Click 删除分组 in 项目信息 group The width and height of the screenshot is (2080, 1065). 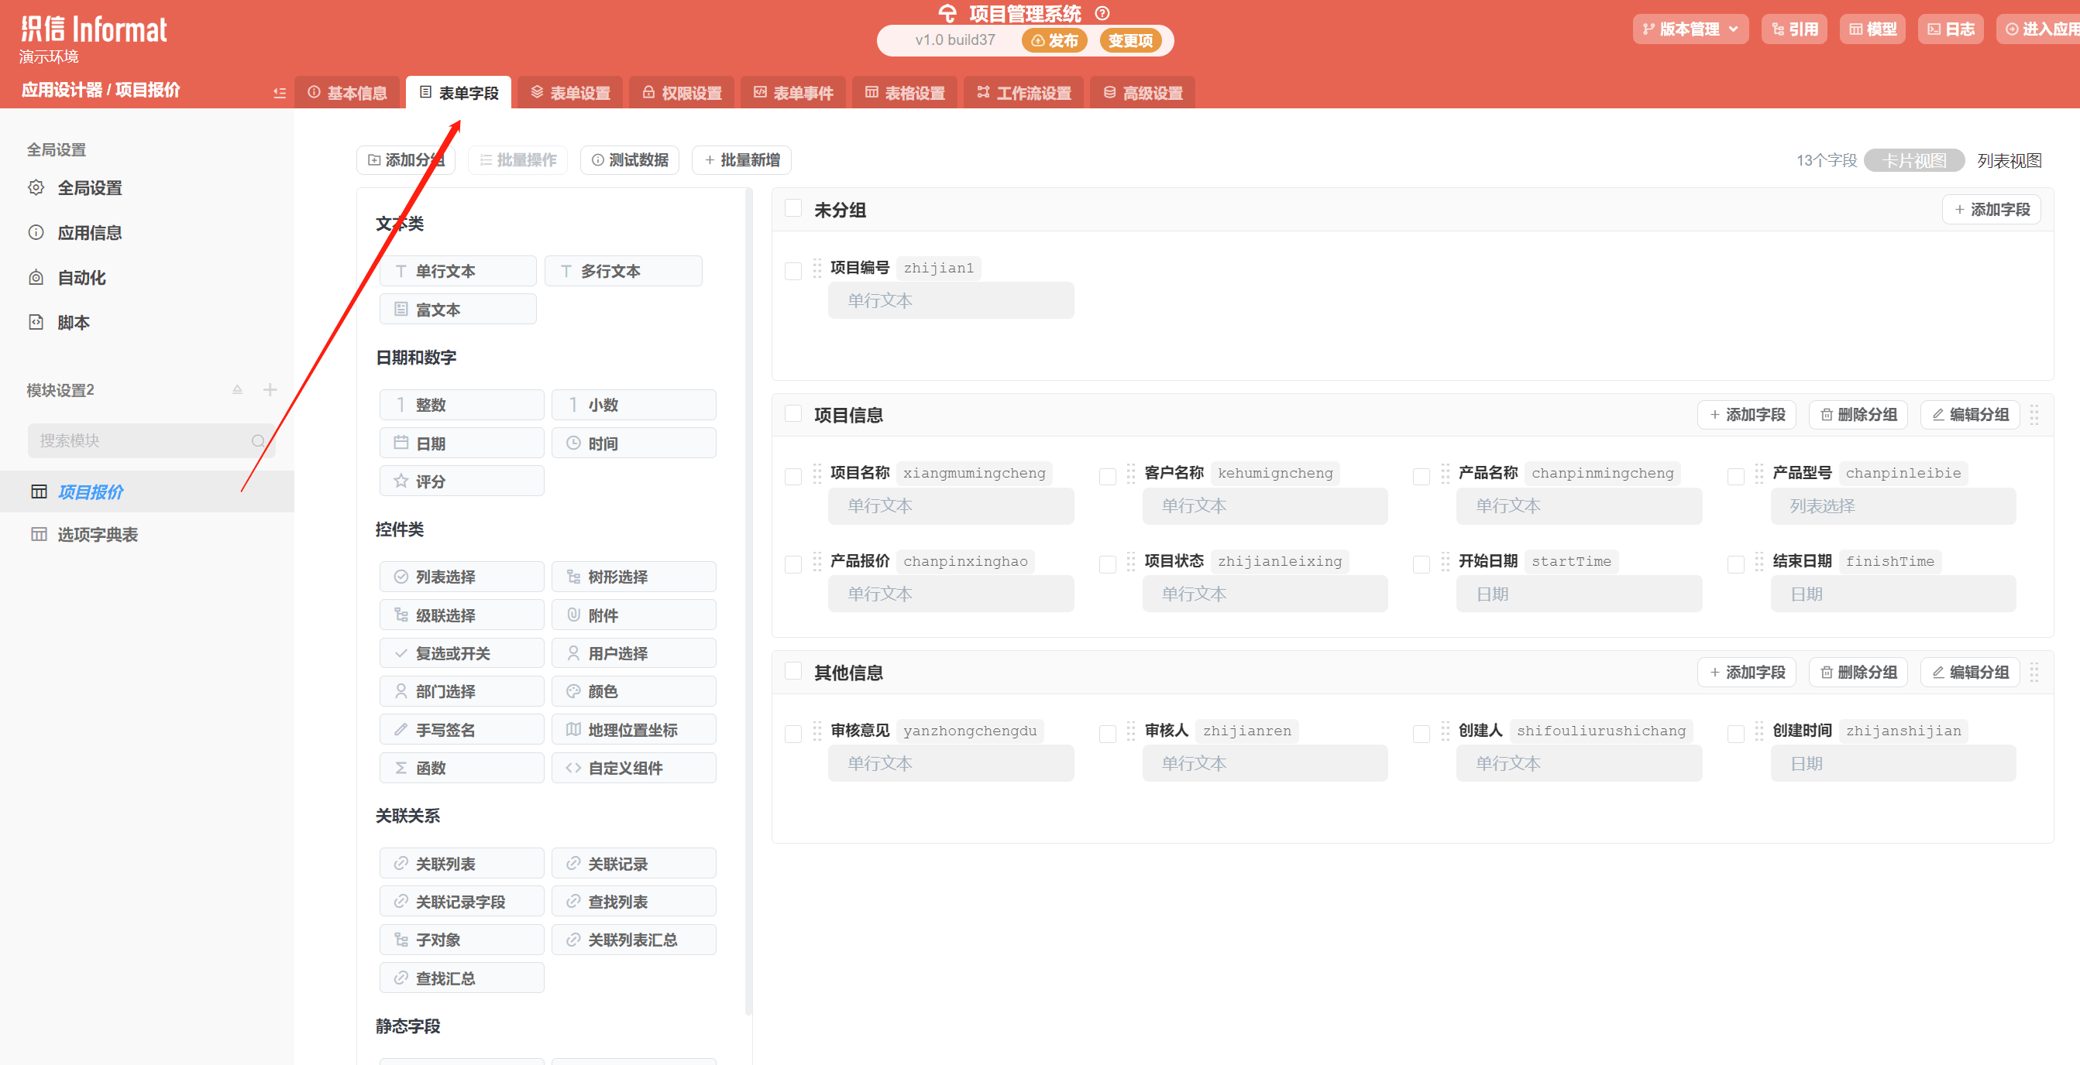click(x=1857, y=415)
